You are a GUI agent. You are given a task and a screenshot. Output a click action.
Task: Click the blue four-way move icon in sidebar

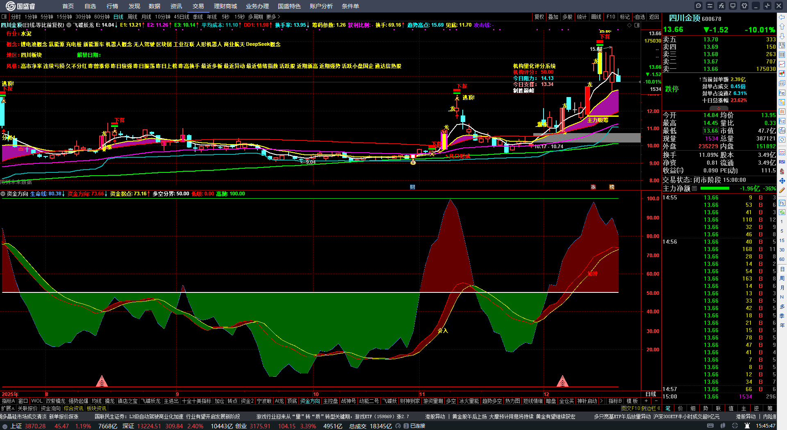[782, 181]
